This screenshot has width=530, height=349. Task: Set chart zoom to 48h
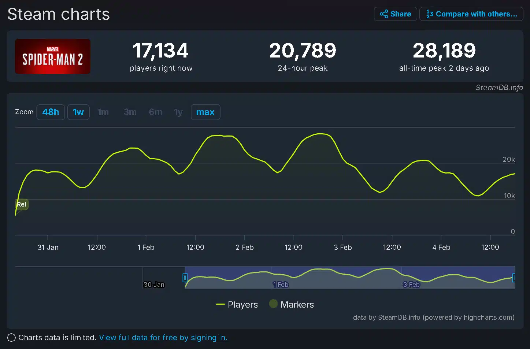pyautogui.click(x=51, y=112)
